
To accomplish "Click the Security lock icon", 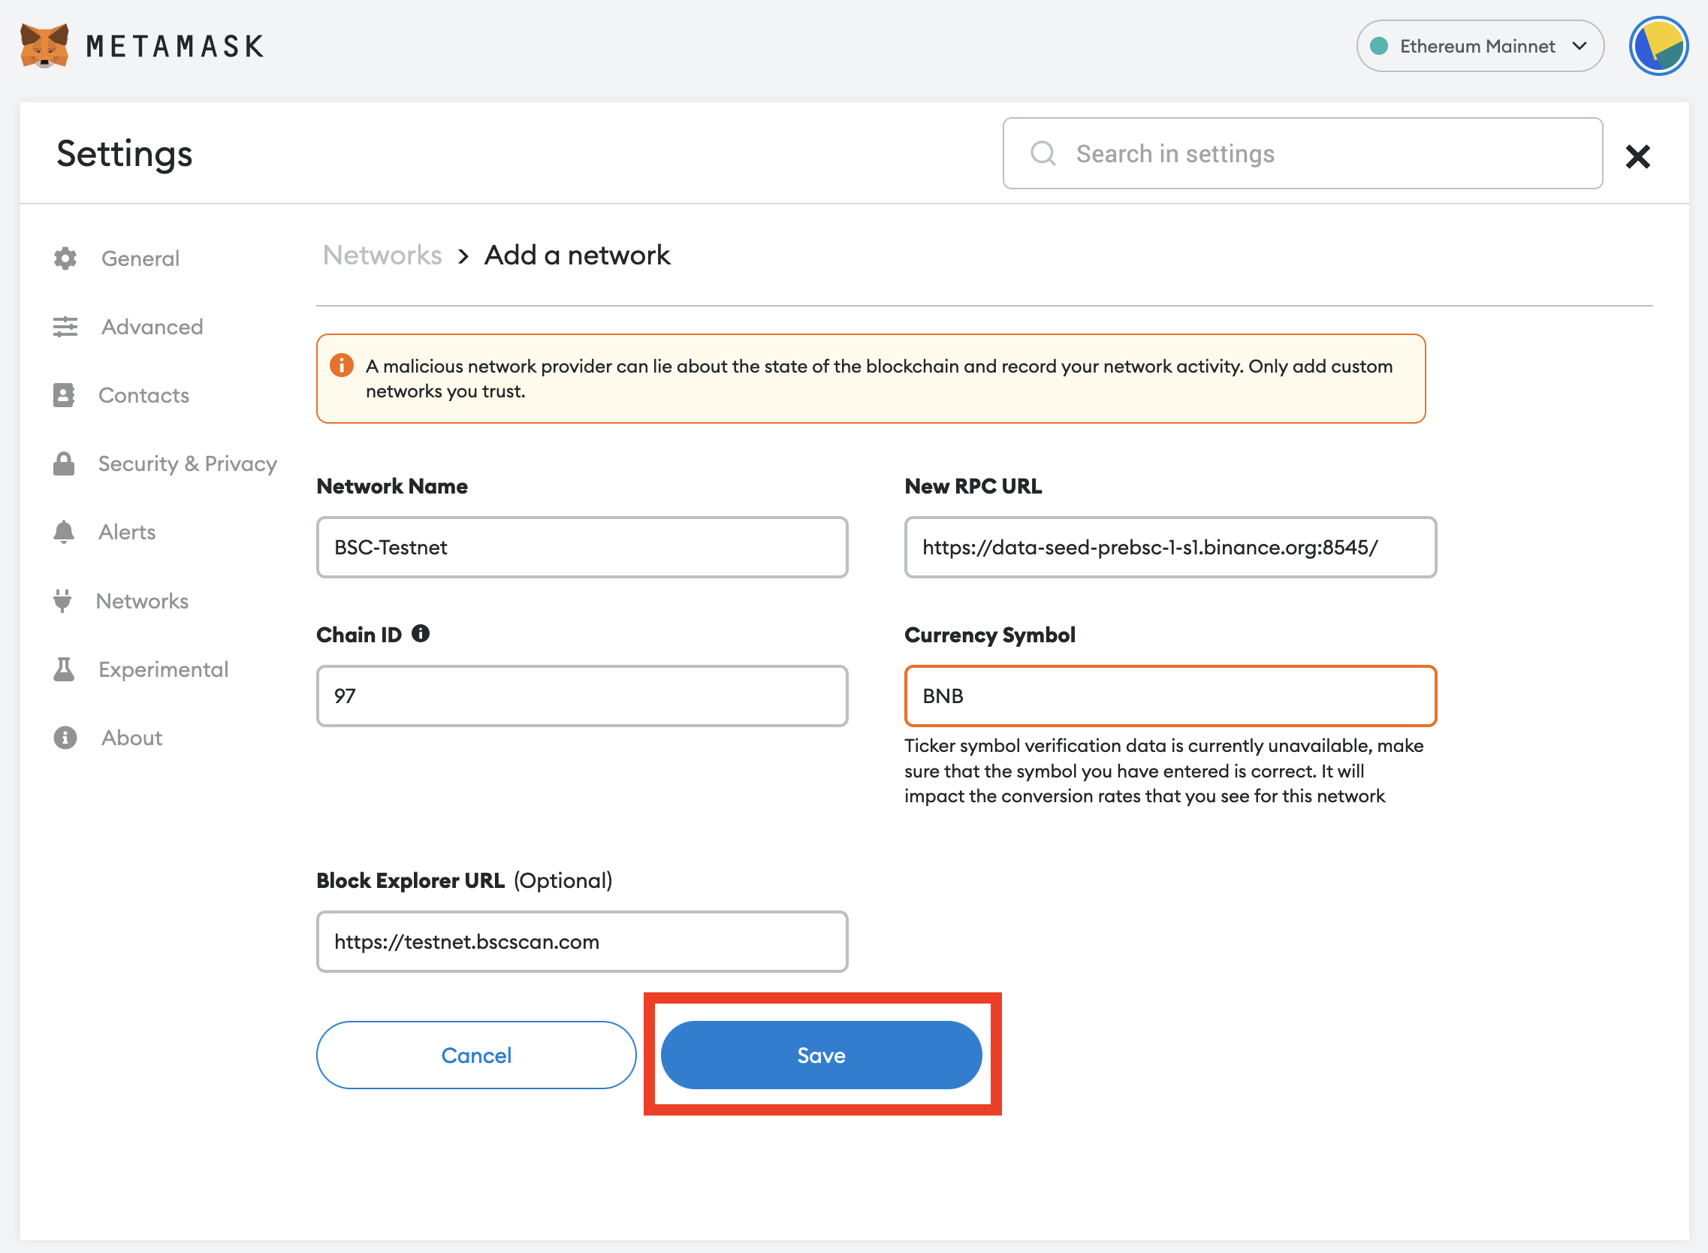I will click(x=64, y=463).
